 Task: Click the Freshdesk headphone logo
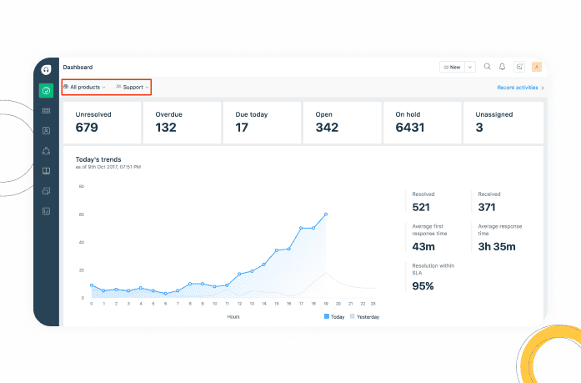[46, 70]
